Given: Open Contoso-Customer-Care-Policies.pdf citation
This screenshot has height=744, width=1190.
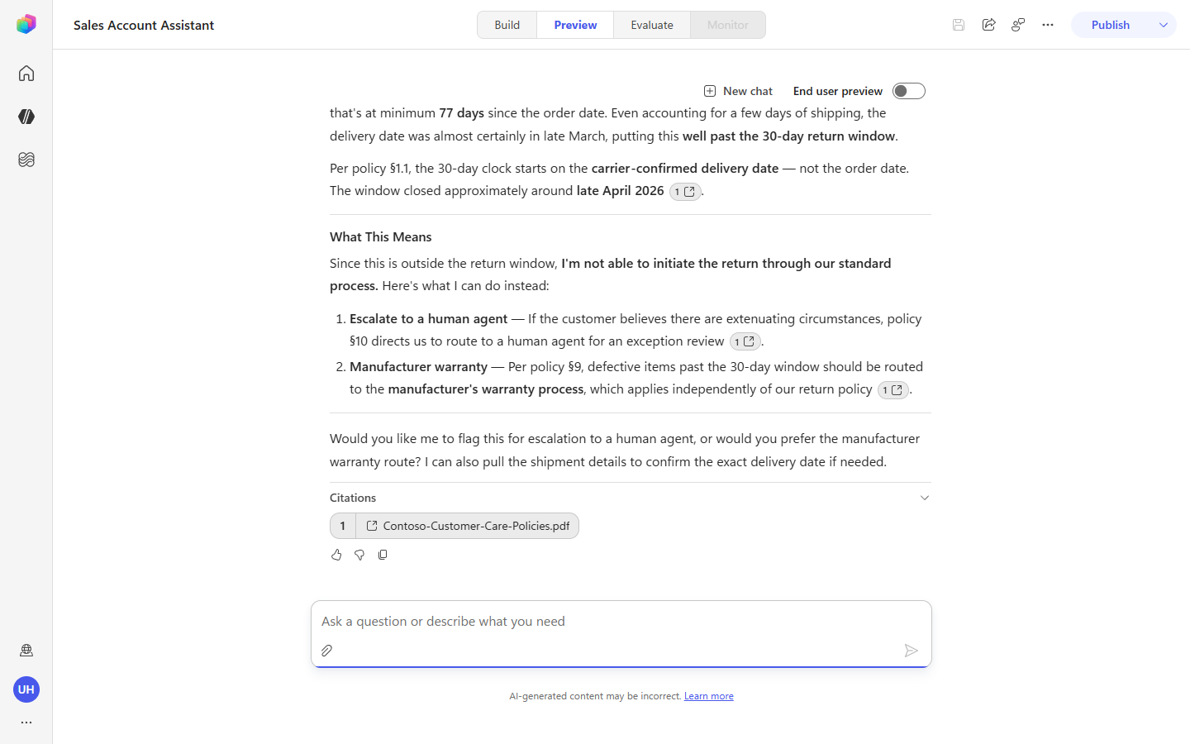Looking at the screenshot, I should click(x=467, y=526).
